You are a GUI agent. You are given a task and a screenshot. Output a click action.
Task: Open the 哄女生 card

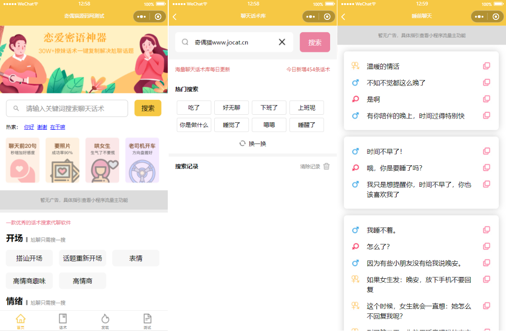coord(102,160)
